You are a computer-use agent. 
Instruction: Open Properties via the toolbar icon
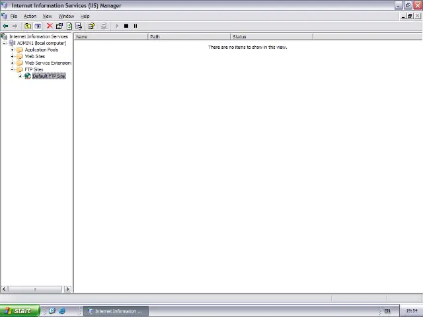point(59,26)
